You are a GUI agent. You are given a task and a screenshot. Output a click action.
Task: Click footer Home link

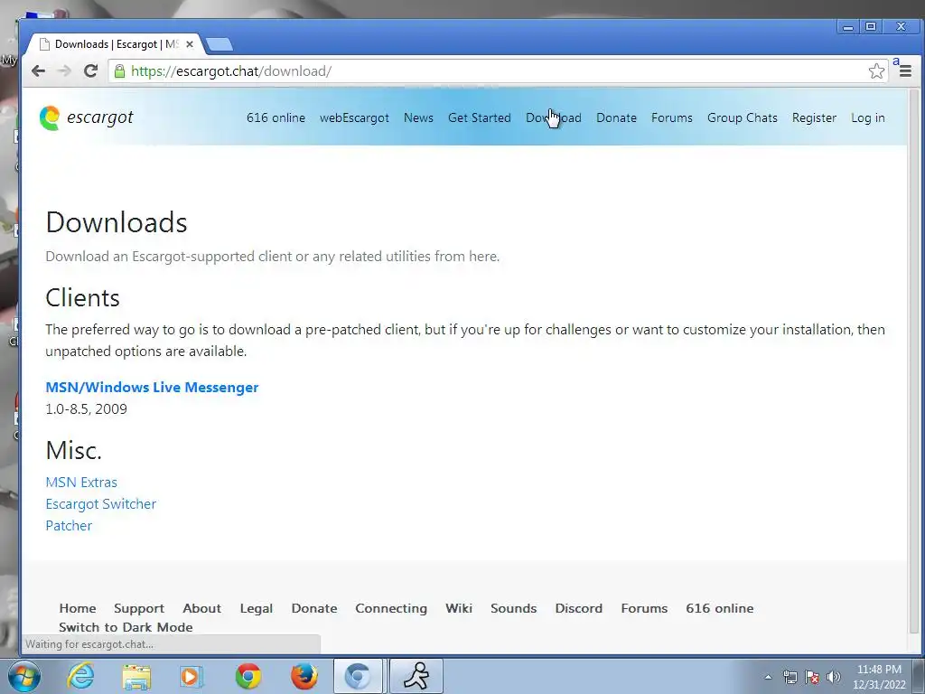[78, 608]
